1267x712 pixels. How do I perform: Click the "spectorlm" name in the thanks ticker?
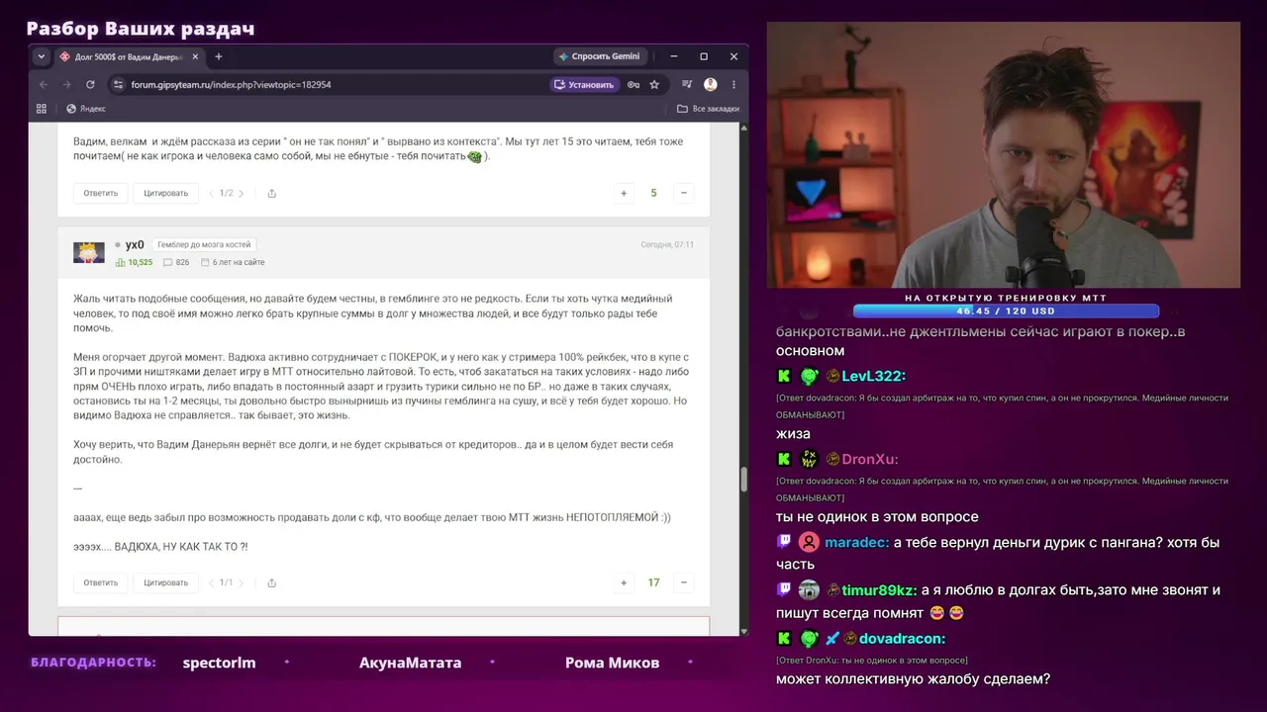[x=219, y=663]
